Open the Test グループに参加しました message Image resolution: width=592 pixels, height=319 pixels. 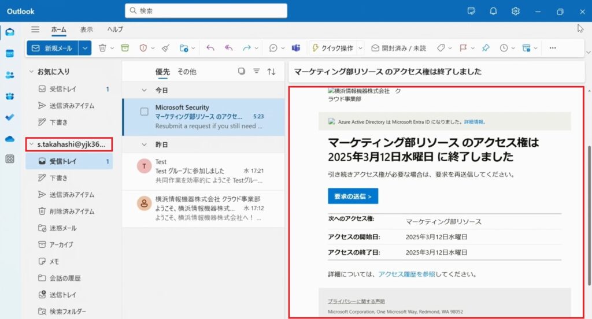(x=203, y=171)
